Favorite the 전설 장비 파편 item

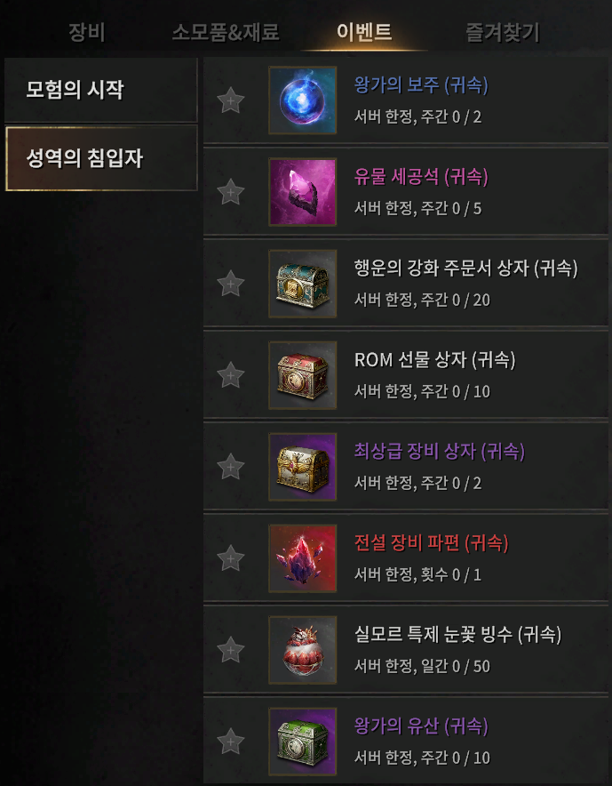231,558
